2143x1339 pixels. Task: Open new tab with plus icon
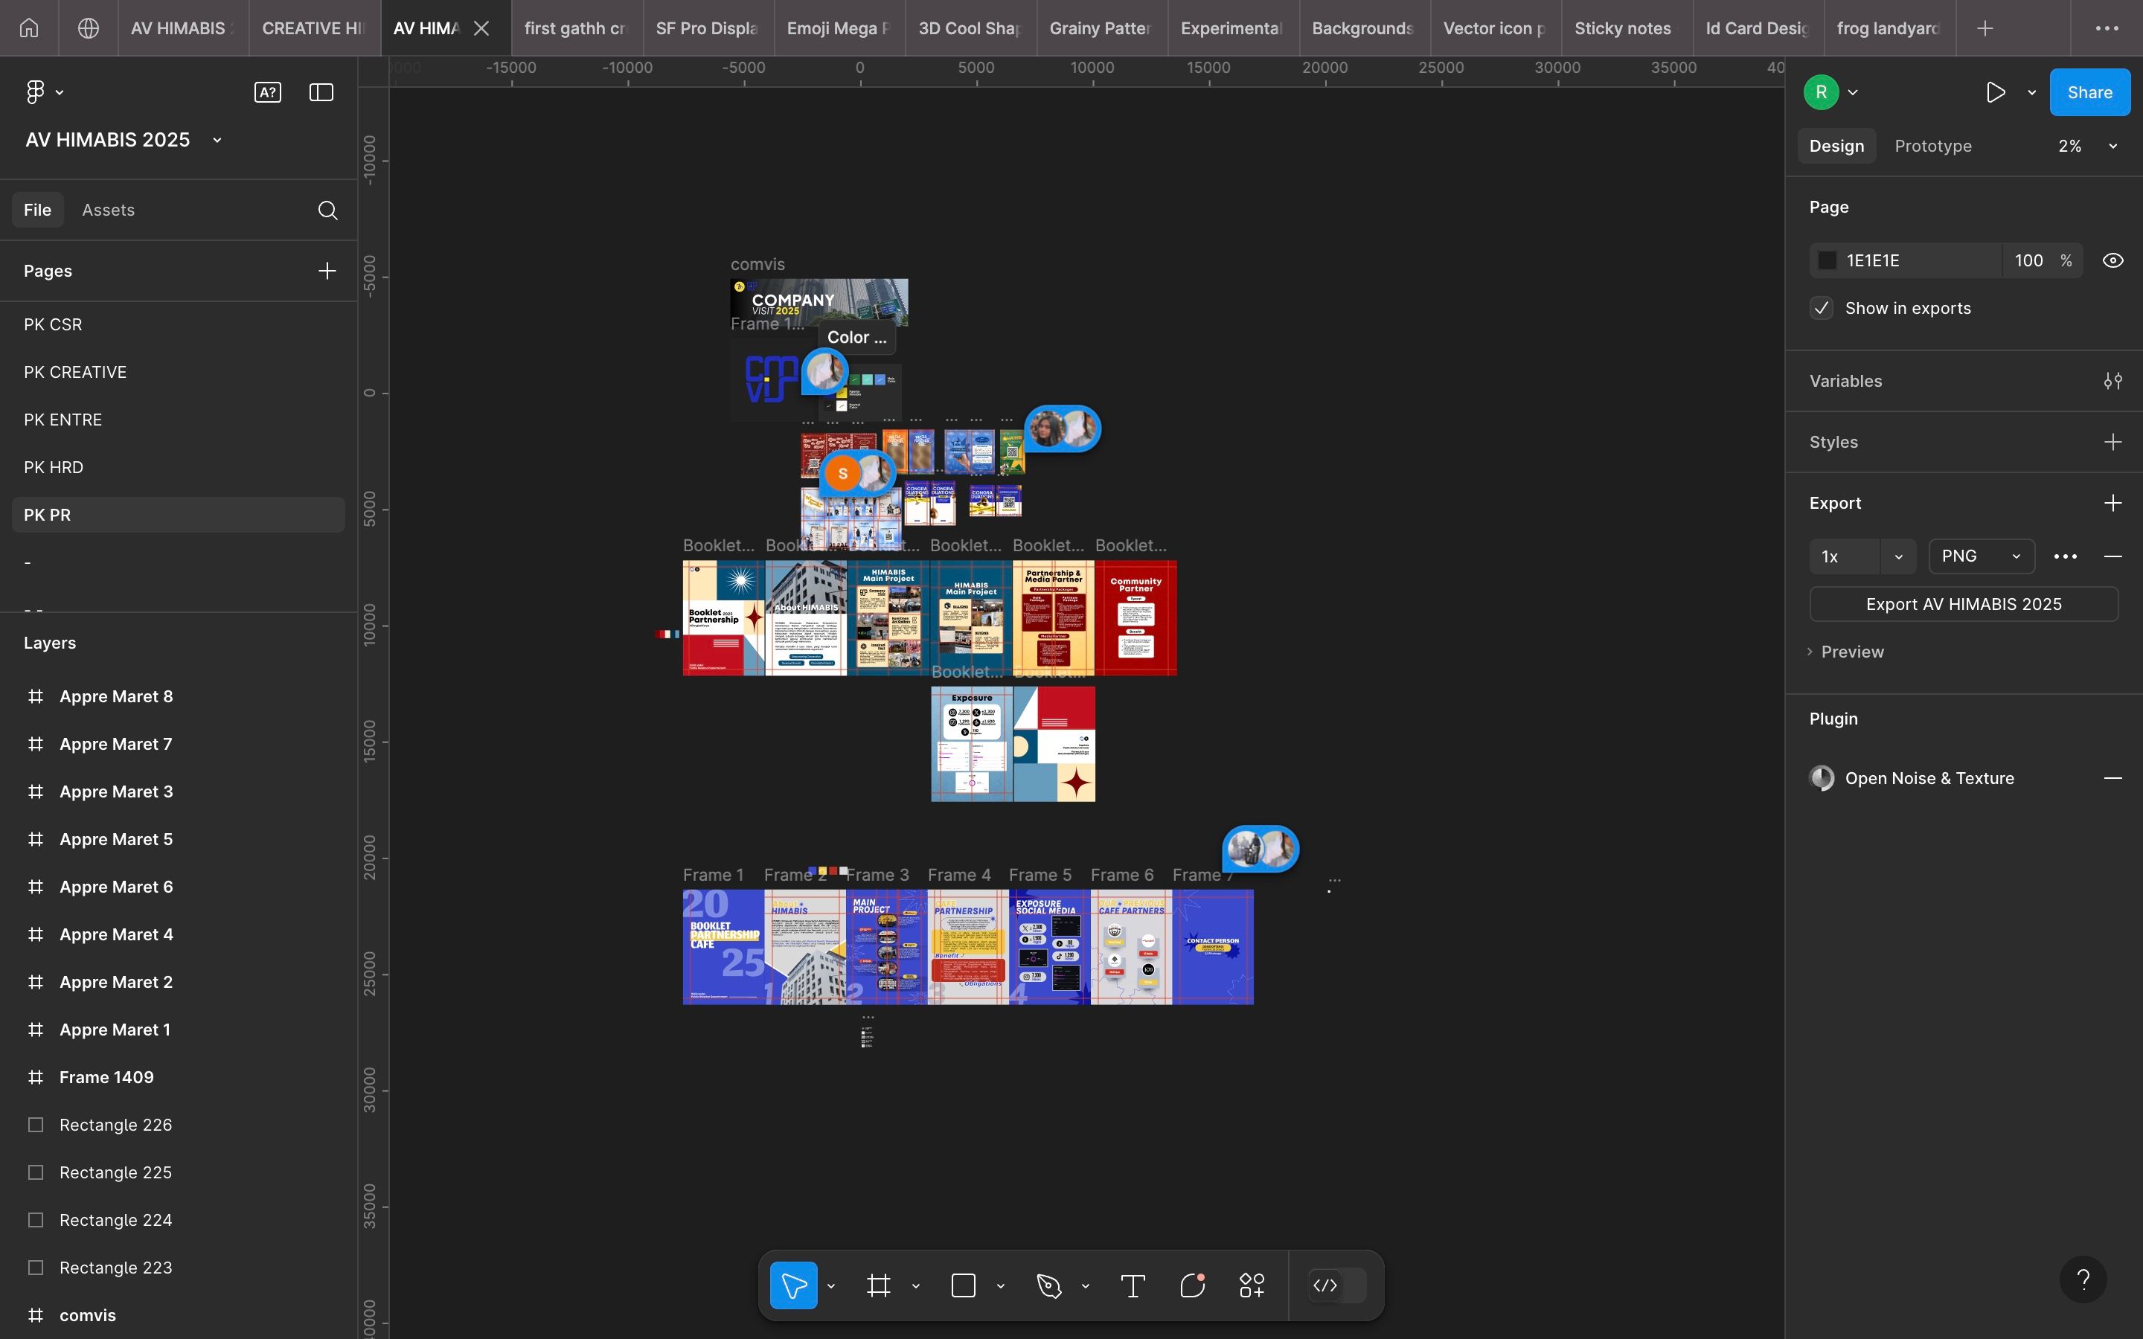click(x=1985, y=28)
